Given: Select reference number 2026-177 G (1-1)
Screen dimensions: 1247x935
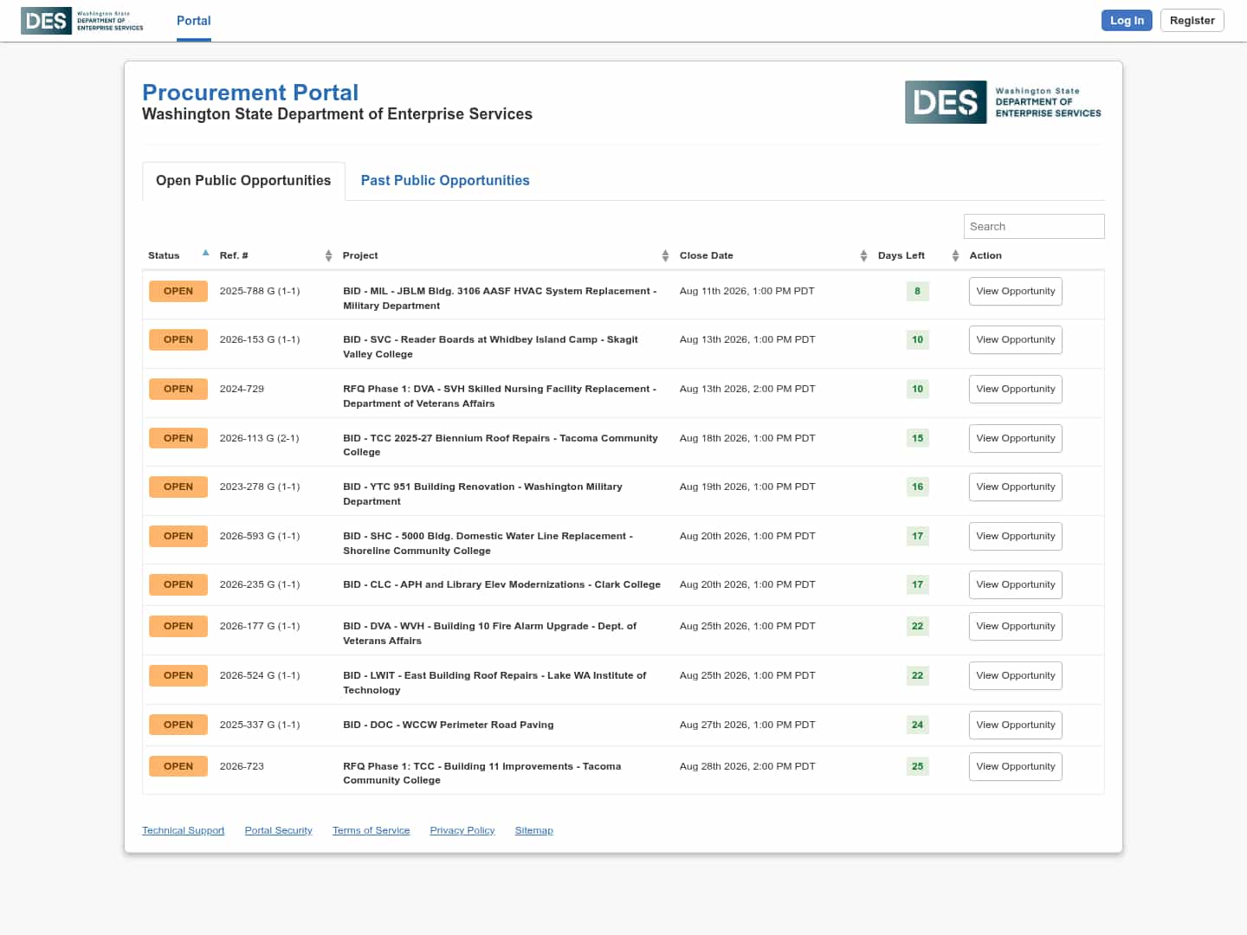Looking at the screenshot, I should coord(260,626).
